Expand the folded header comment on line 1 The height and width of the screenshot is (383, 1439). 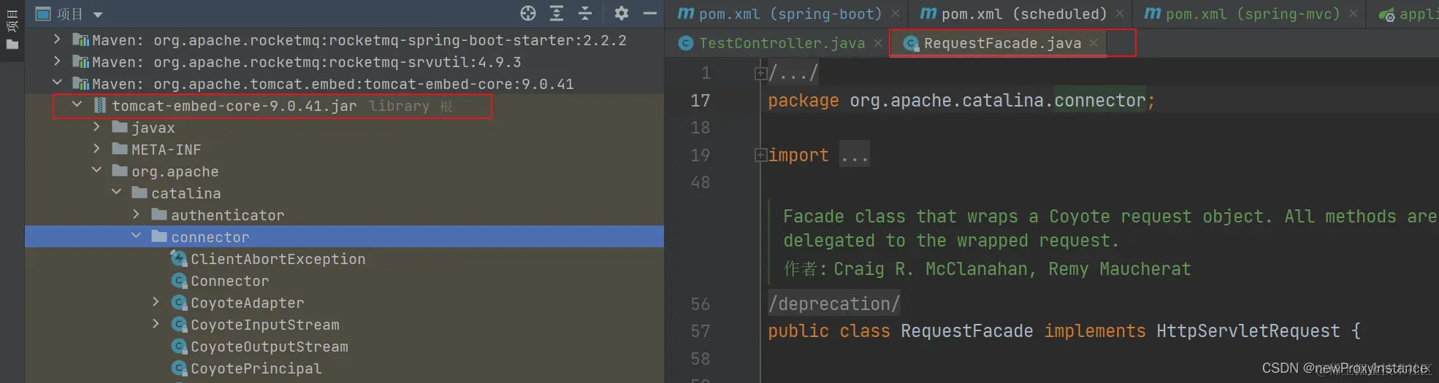[x=760, y=73]
